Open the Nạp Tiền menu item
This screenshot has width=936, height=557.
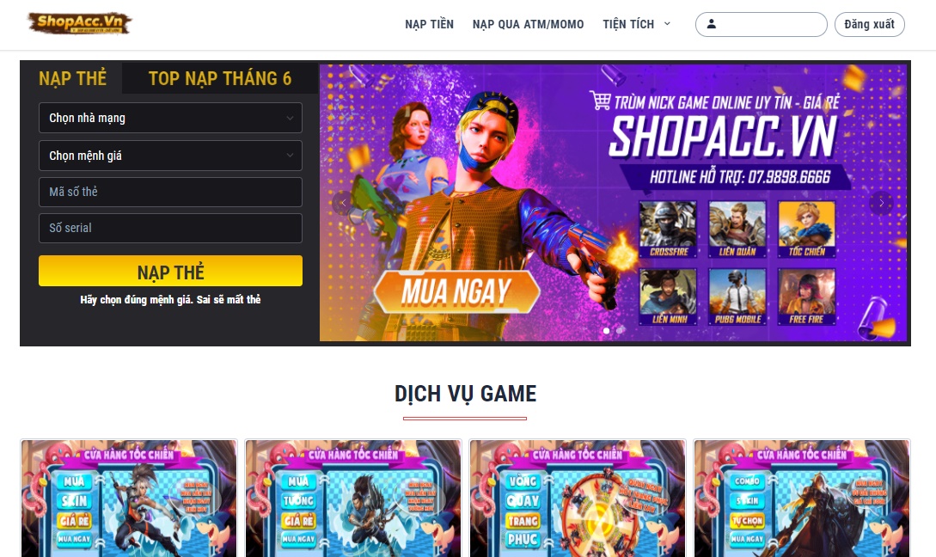(429, 24)
